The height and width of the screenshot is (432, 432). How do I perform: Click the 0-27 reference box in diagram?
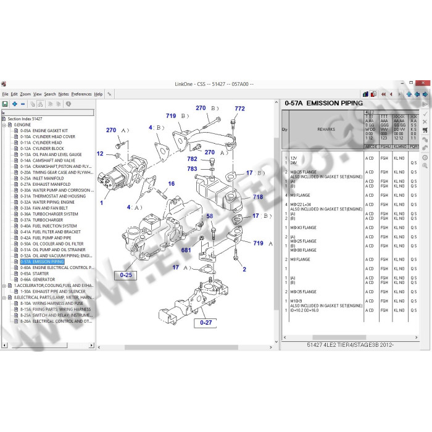[206, 323]
